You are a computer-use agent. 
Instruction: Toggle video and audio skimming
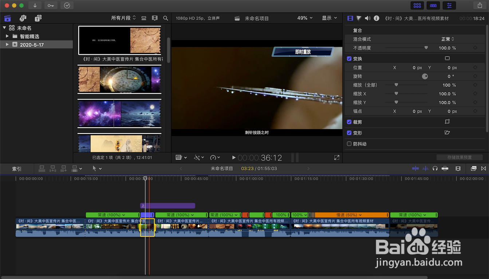(415, 168)
